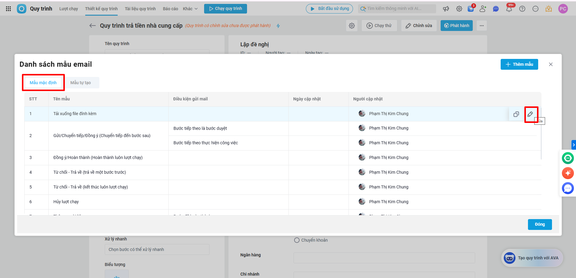Click the duplicate template icon in row 1
The height and width of the screenshot is (278, 576).
tap(516, 114)
